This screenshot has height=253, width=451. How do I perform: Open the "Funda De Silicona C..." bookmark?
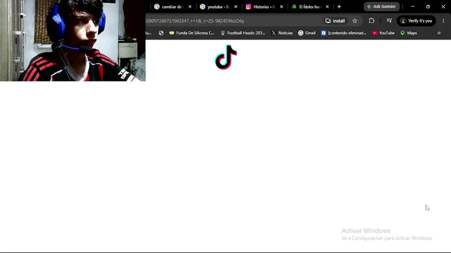(x=192, y=33)
